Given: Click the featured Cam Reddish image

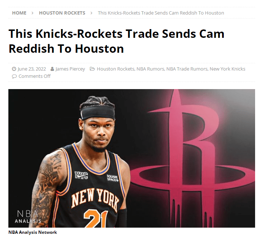Looking at the screenshot, I should [132, 159].
